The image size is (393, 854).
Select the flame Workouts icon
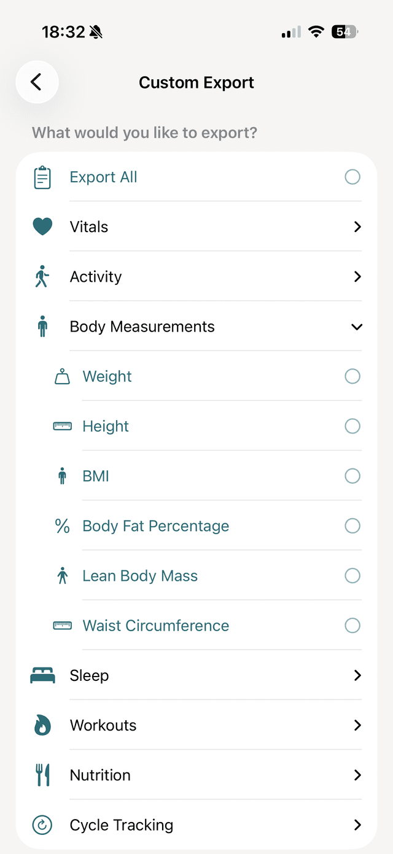point(42,725)
